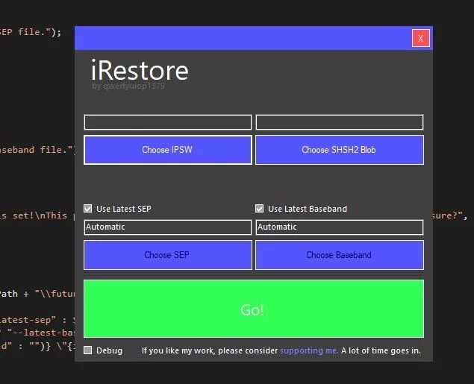474x384 pixels.
Task: Click the Choose IPSW button
Action: [168, 150]
